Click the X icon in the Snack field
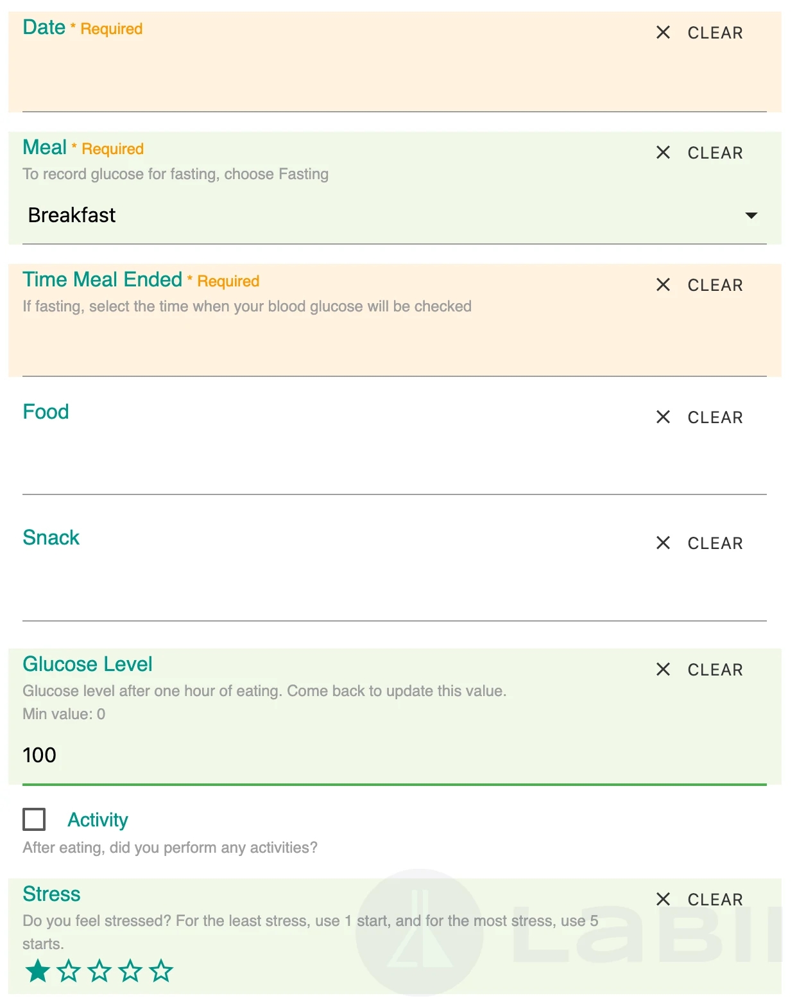 [663, 543]
